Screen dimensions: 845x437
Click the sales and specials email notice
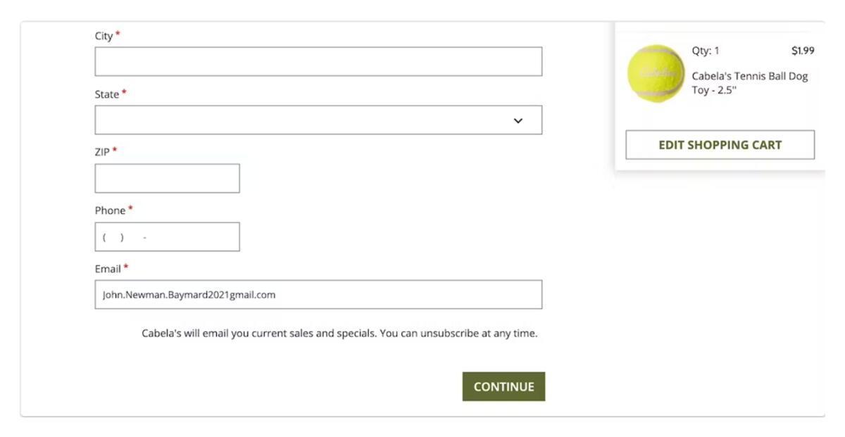(x=339, y=334)
